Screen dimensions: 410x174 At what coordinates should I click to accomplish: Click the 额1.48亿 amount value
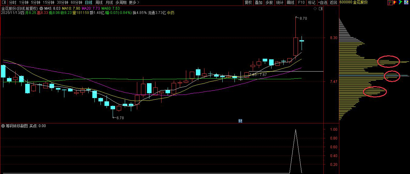97,13
